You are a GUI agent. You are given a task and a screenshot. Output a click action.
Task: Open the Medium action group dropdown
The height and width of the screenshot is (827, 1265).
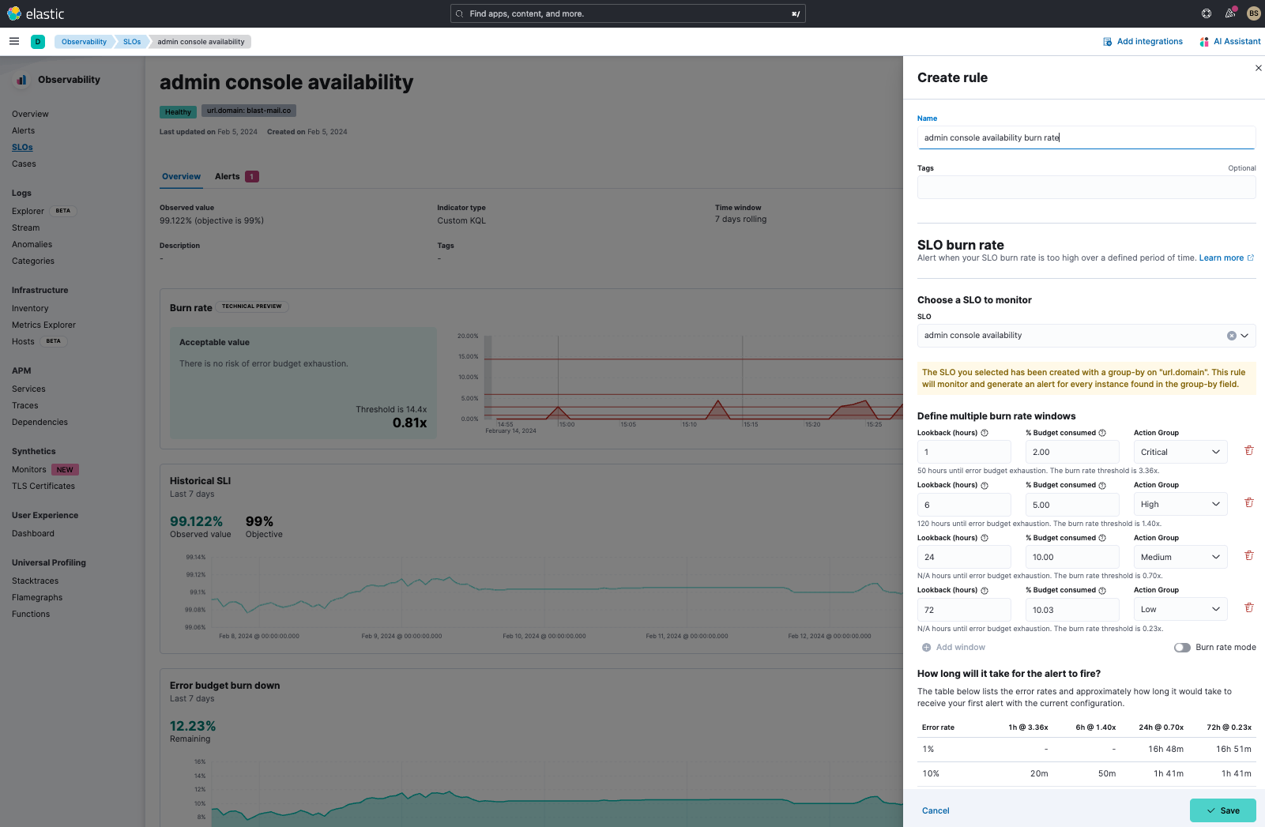pyautogui.click(x=1180, y=557)
